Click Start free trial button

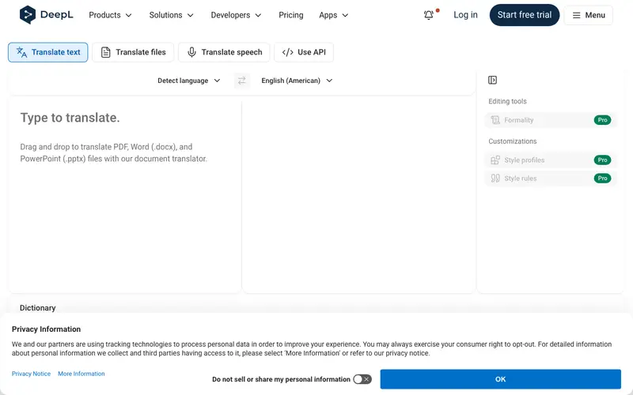pyautogui.click(x=525, y=15)
